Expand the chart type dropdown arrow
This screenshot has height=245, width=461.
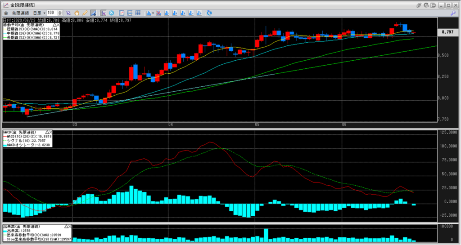click(153, 13)
